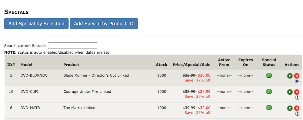Open info icon for Courage Under Fire

[x=297, y=98]
